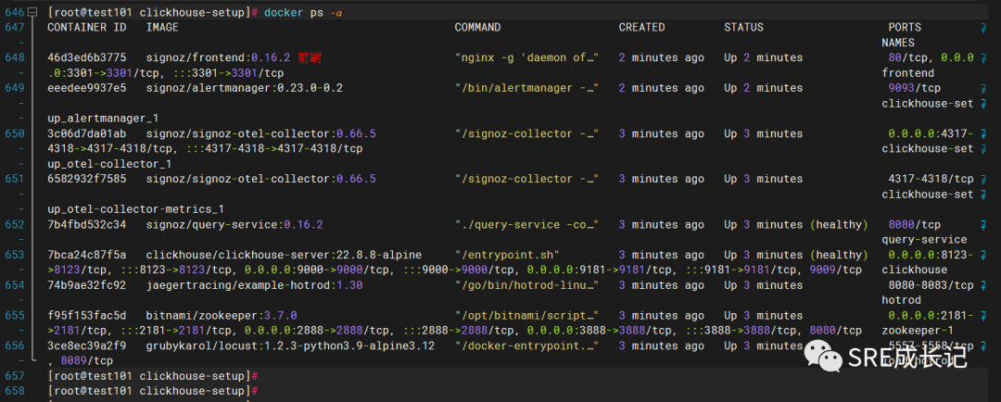1001x402 pixels.
Task: Click signoz-otel-collector image on line 650
Action: click(261, 134)
